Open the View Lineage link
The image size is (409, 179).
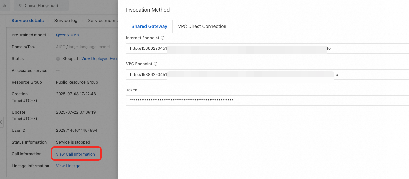tap(68, 166)
